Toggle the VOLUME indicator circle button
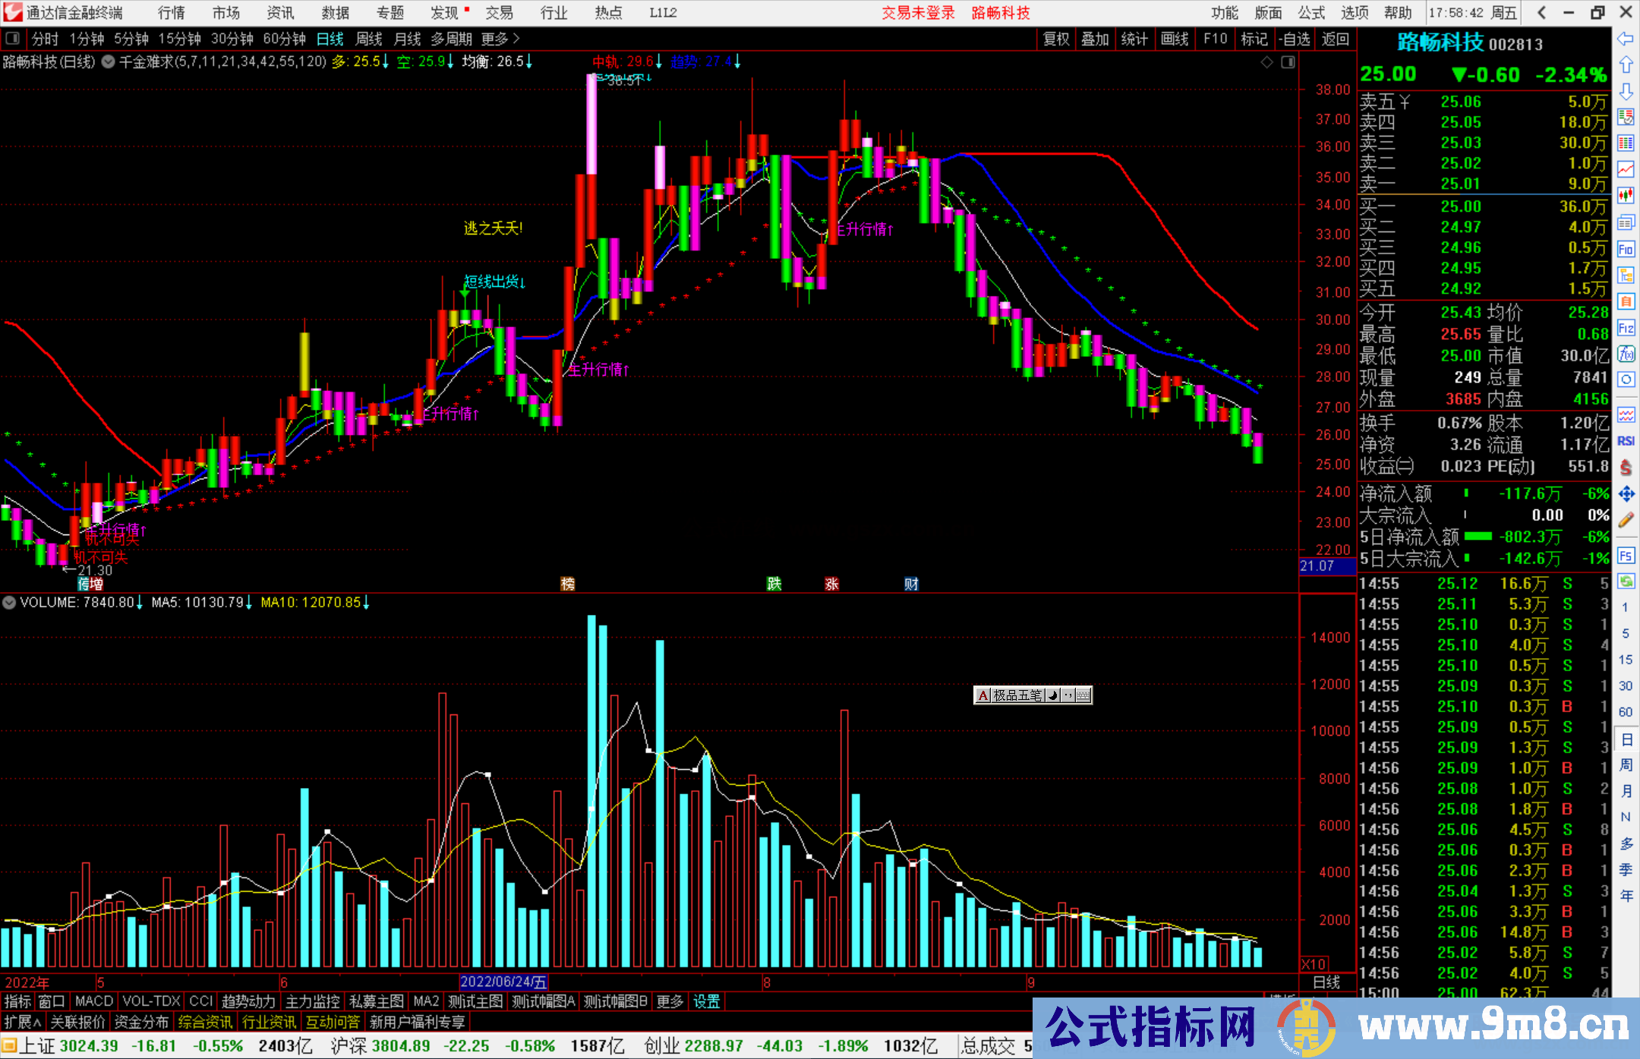The image size is (1640, 1059). [9, 603]
